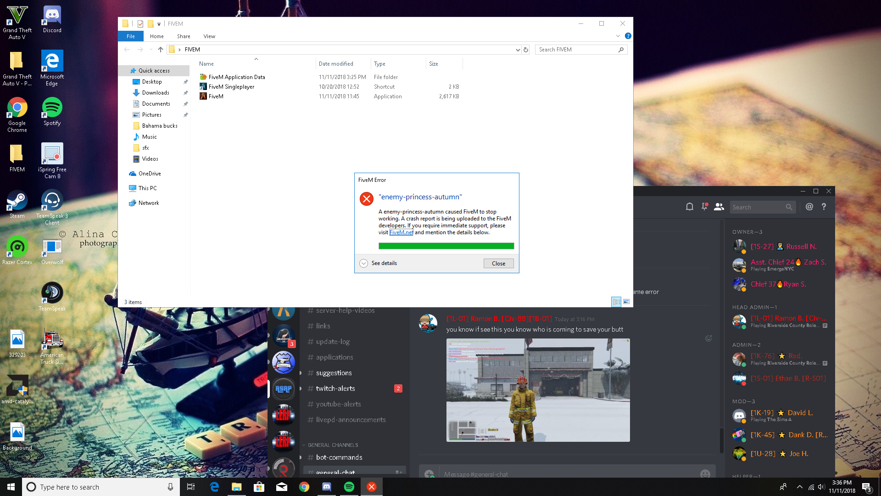The height and width of the screenshot is (496, 881).
Task: Switch Explorer to details view icon
Action: coord(616,302)
